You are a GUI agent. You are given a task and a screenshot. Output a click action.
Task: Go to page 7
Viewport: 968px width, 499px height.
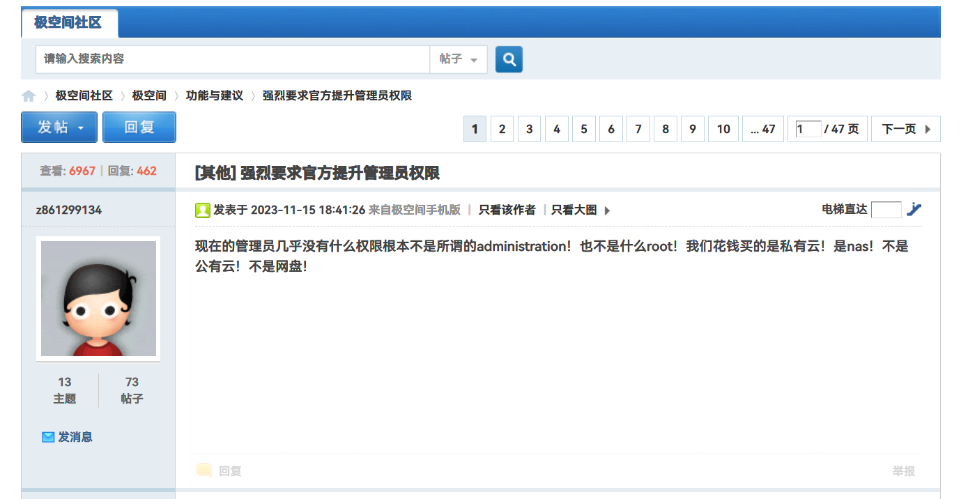click(x=638, y=129)
